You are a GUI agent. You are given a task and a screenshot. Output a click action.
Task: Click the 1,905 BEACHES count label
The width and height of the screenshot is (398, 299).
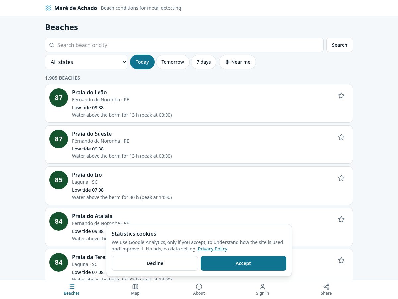[x=62, y=78]
